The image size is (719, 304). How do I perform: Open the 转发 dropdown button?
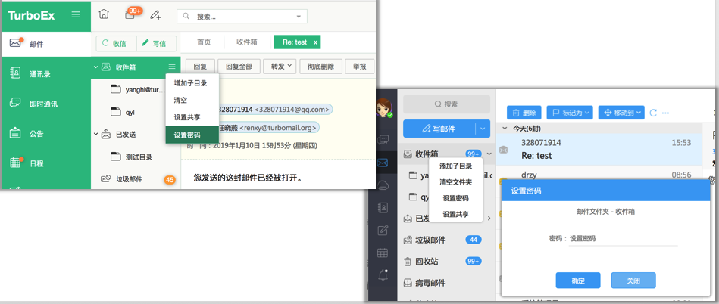click(278, 67)
